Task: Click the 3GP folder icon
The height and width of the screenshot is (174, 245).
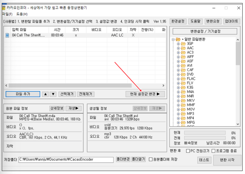Action: [183, 44]
